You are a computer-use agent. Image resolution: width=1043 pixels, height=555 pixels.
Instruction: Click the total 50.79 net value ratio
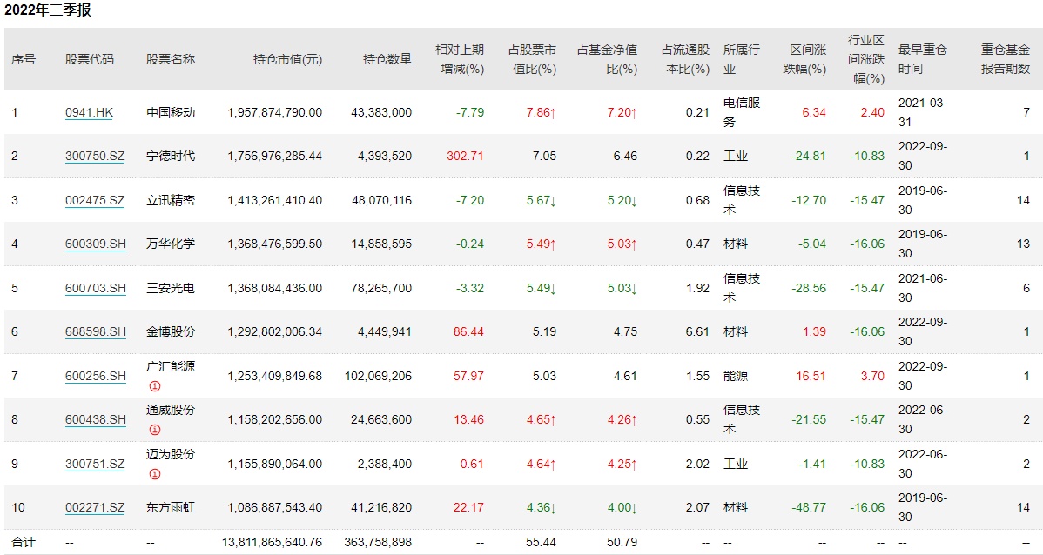[622, 542]
